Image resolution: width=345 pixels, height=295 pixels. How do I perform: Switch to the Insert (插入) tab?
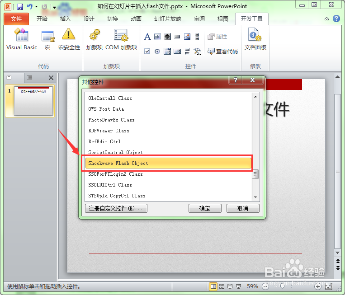[x=66, y=19]
